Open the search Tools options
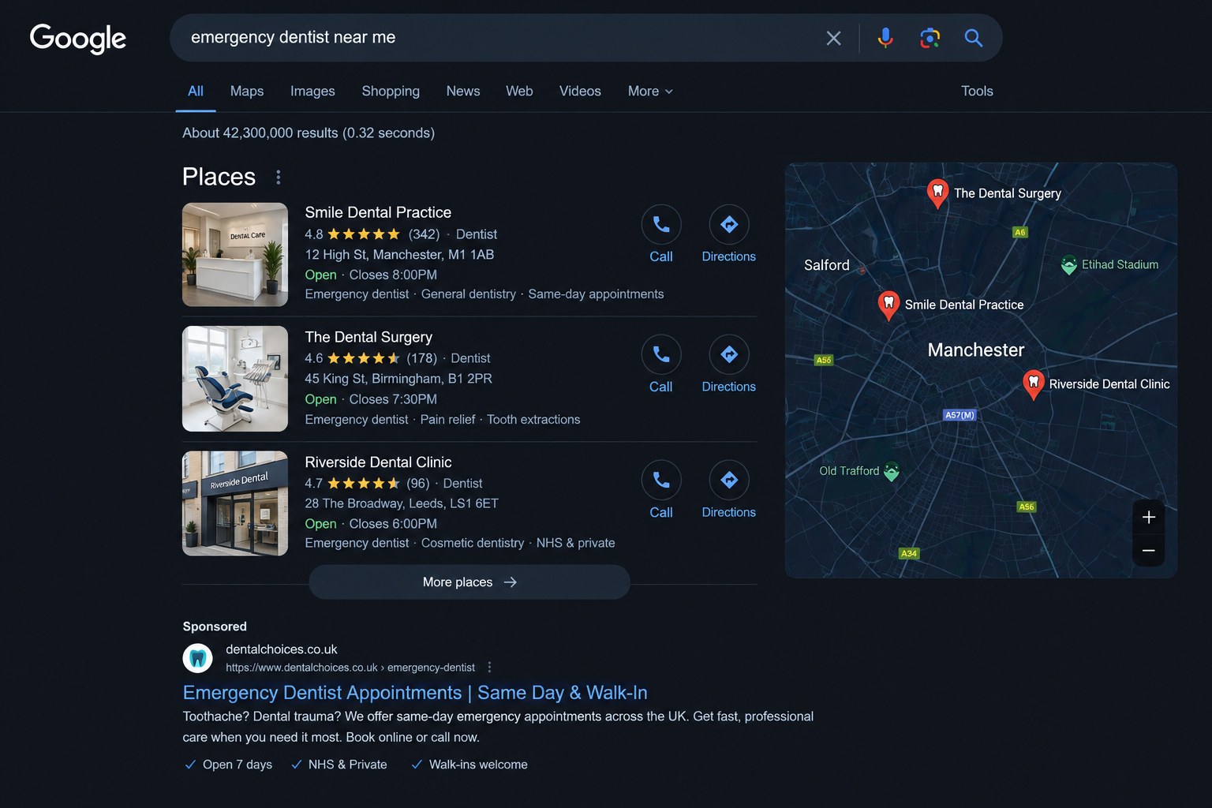 (x=977, y=92)
